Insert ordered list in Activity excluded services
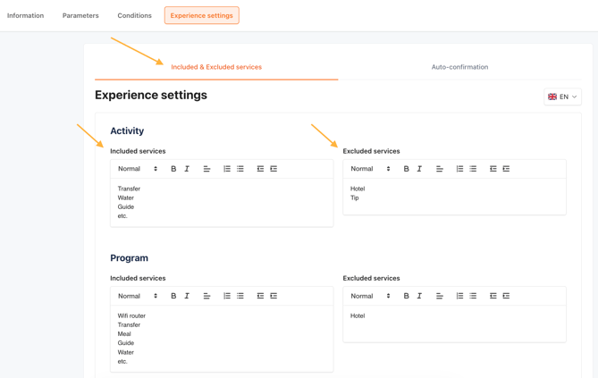This screenshot has height=378, width=598. [x=459, y=169]
